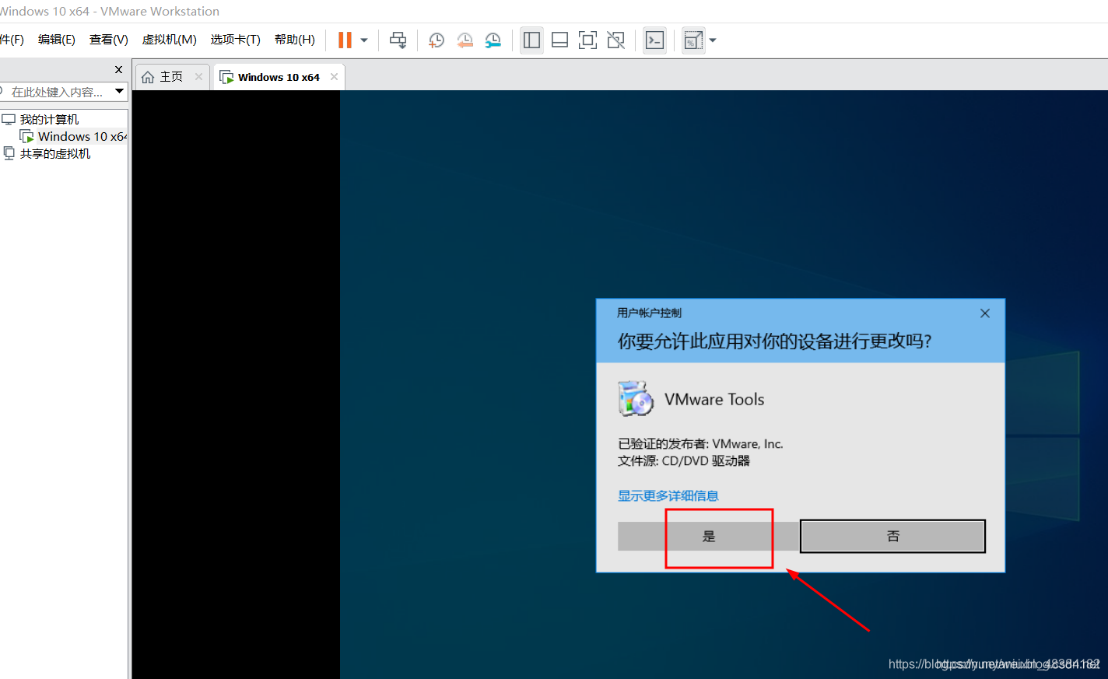Select 我的计算机 in the library tree
Image resolution: width=1108 pixels, height=679 pixels.
click(x=49, y=119)
